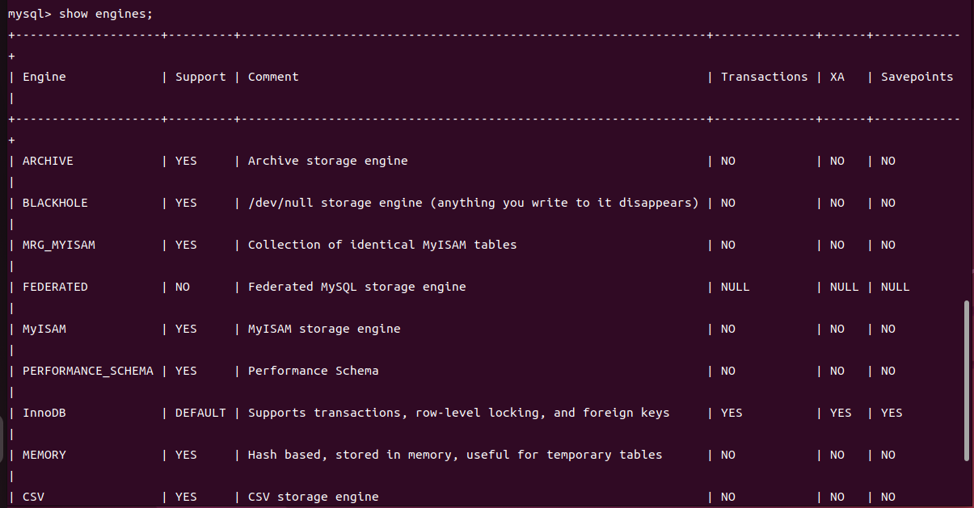Click the DEFAULT support value for InnoDB

[200, 413]
